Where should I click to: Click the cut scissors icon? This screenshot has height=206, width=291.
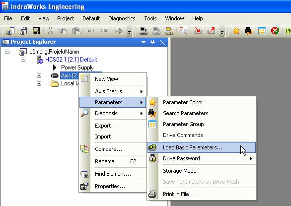50,31
